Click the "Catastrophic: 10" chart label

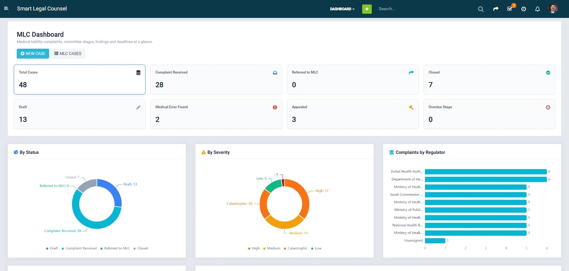[239, 204]
